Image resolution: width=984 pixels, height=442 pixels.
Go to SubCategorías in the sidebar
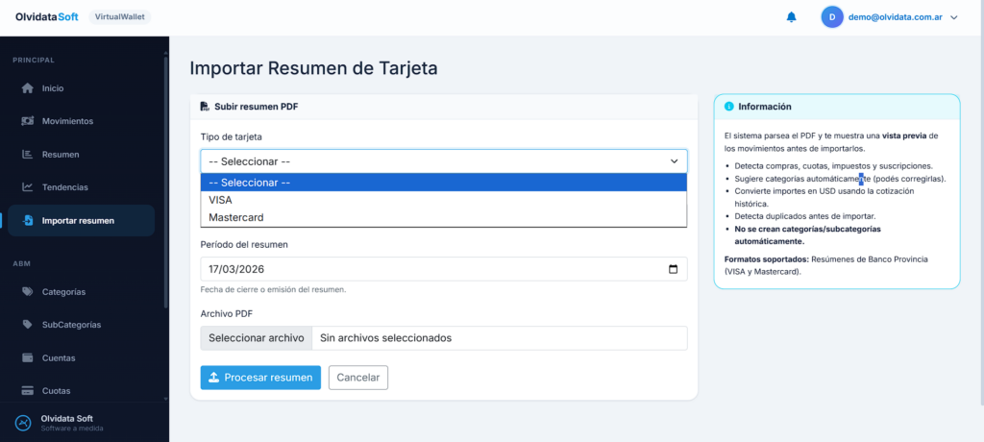point(71,325)
